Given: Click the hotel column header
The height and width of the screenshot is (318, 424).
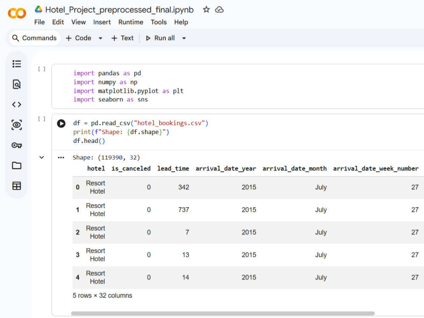Looking at the screenshot, I should pyautogui.click(x=96, y=168).
